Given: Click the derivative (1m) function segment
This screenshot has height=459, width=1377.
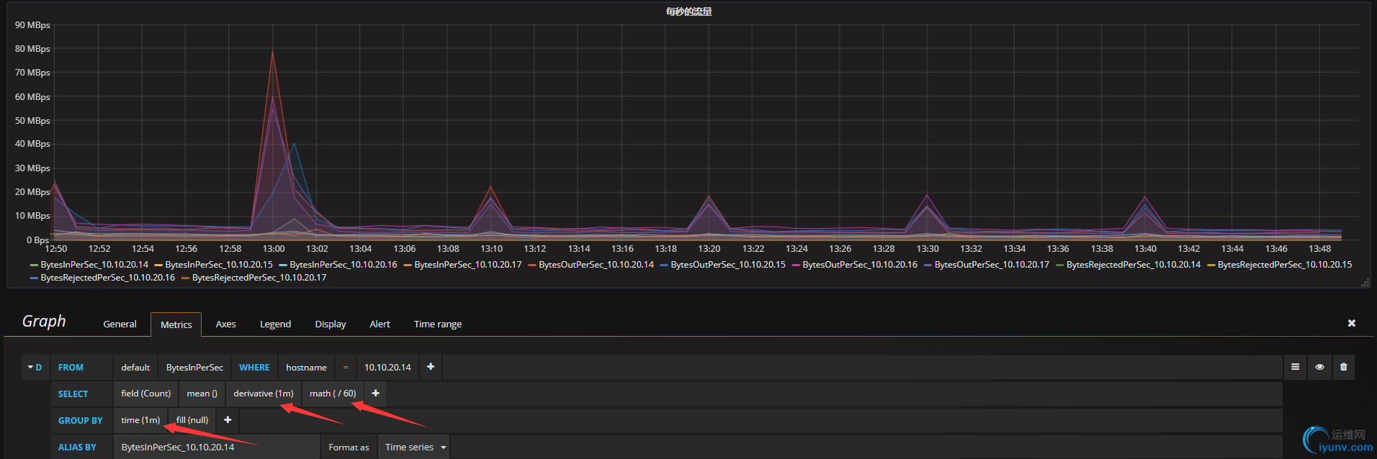Looking at the screenshot, I should pyautogui.click(x=264, y=394).
